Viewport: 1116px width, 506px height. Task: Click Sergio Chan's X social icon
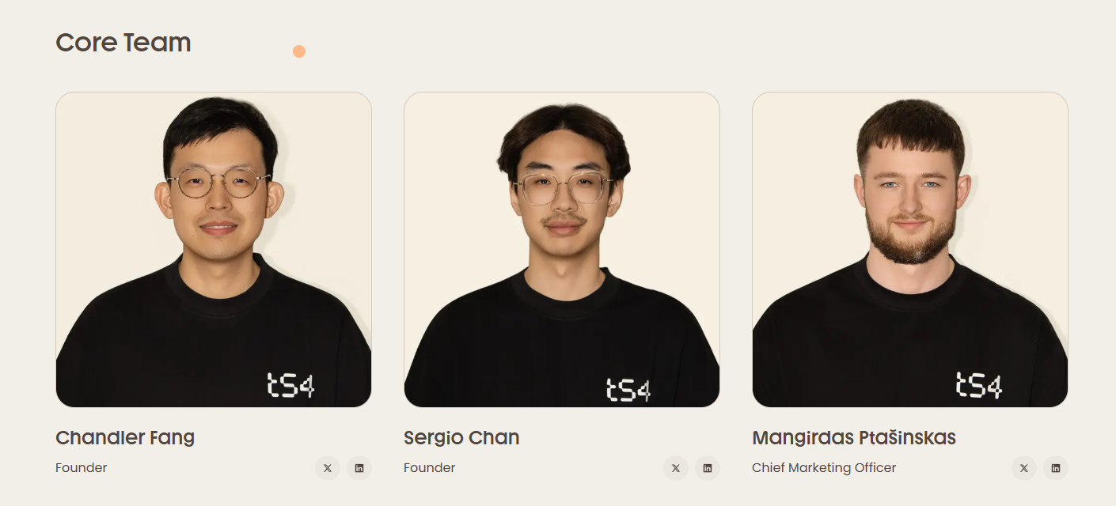(676, 468)
